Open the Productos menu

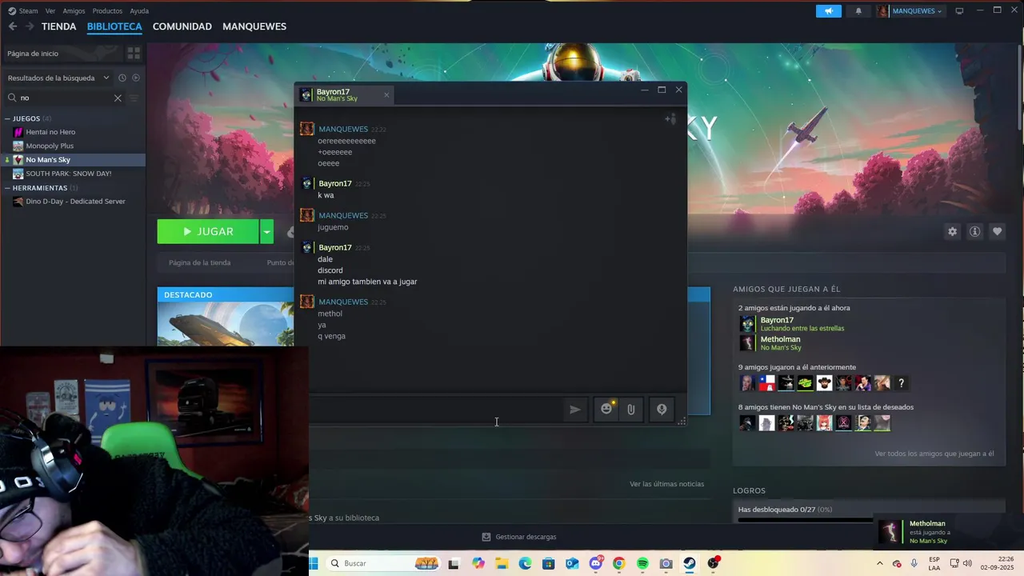(107, 11)
